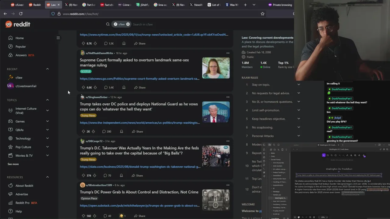The height and width of the screenshot is (219, 390).
Task: Open the Home link in sidebar
Action: (19, 38)
